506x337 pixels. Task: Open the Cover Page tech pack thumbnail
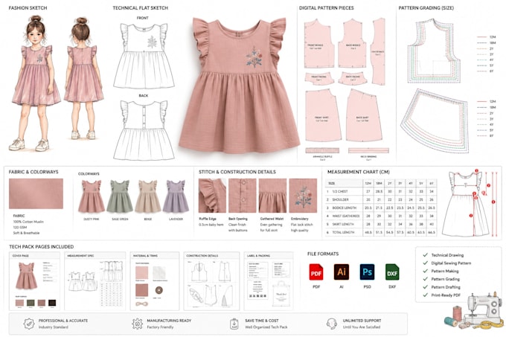pos(34,281)
